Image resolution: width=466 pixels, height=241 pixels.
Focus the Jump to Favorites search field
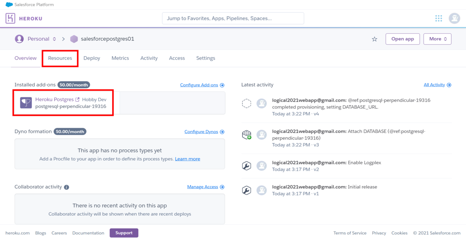233,18
